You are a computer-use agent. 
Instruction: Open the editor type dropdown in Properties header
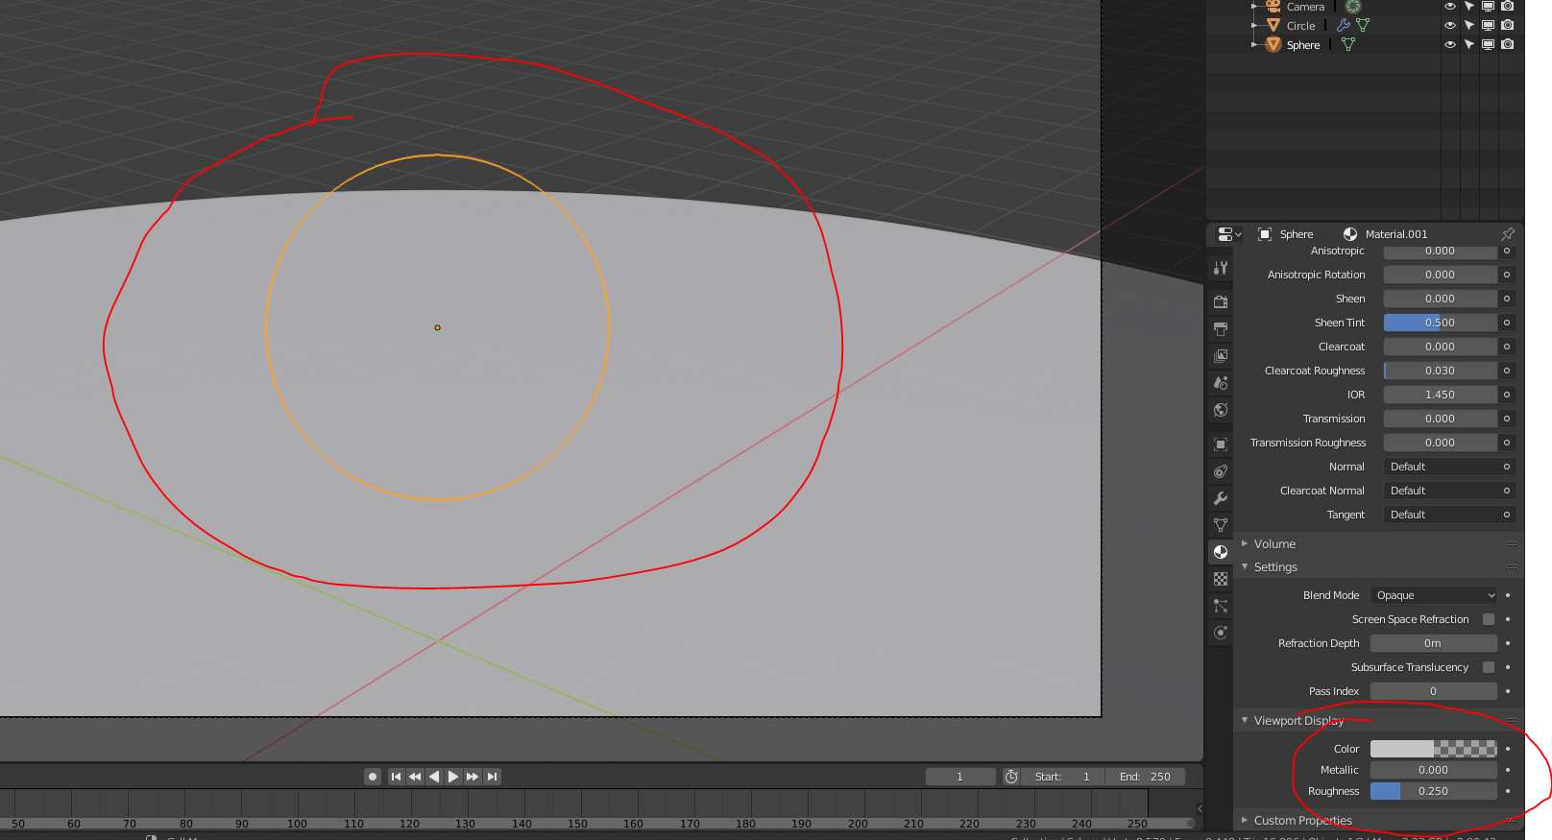(1229, 234)
